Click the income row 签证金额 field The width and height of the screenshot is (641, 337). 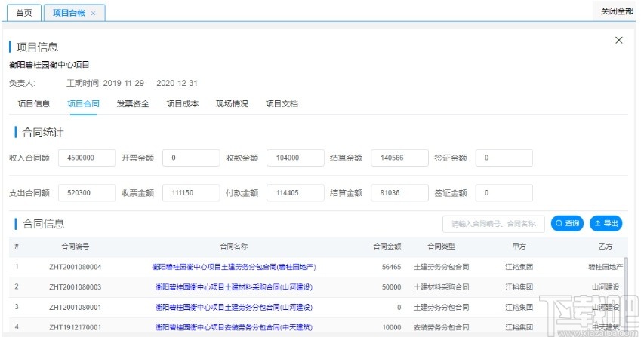(504, 158)
